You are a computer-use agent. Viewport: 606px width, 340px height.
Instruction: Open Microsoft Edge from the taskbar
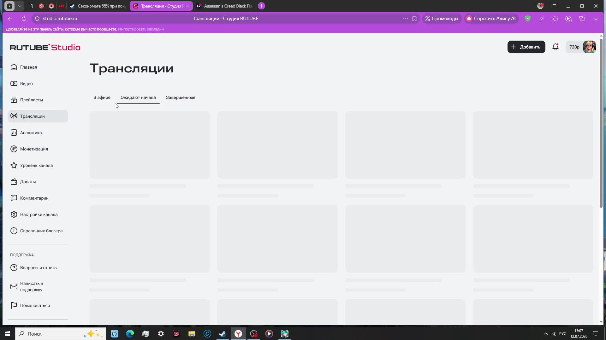pos(130,334)
